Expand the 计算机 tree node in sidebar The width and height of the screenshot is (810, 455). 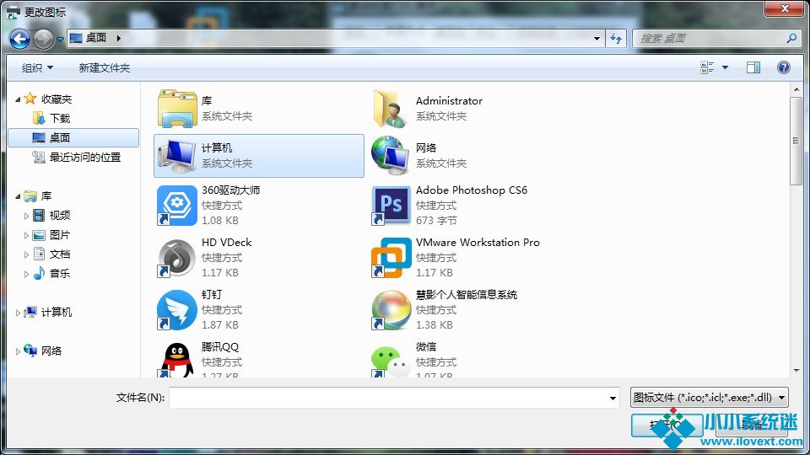19,313
